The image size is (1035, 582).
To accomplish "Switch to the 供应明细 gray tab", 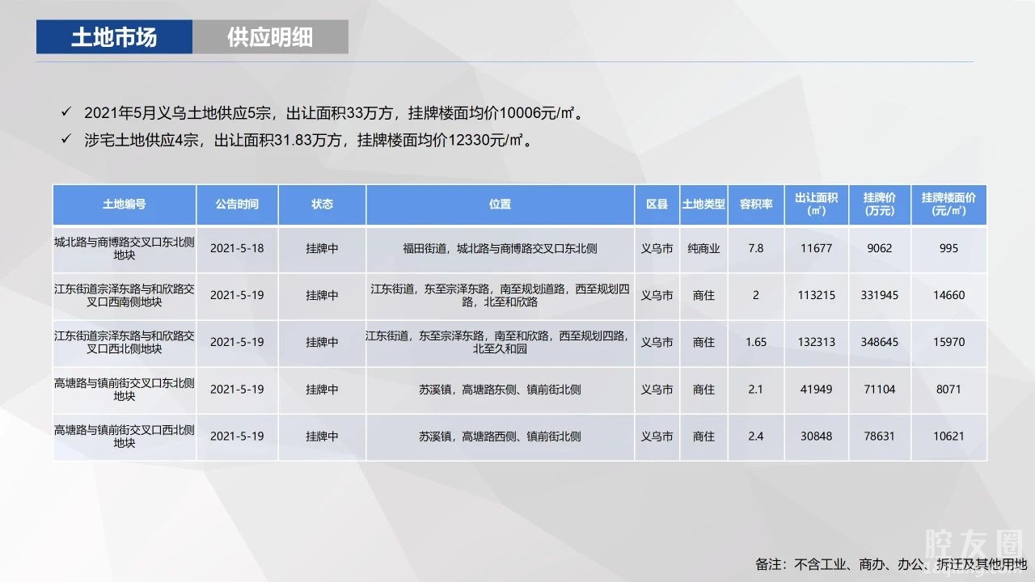I will 270,37.
